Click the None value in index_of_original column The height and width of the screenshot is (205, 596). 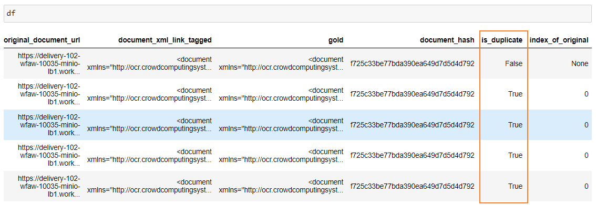pyautogui.click(x=580, y=63)
